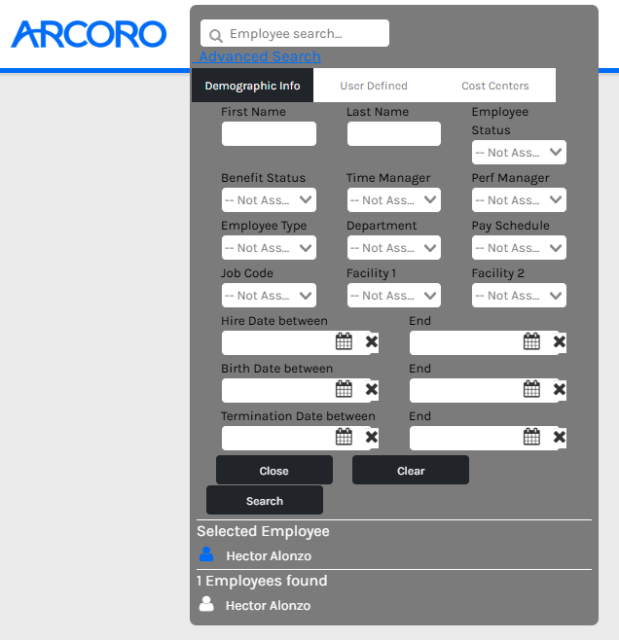Open calendar for Birth Date between start
619x640 pixels.
[x=344, y=389]
